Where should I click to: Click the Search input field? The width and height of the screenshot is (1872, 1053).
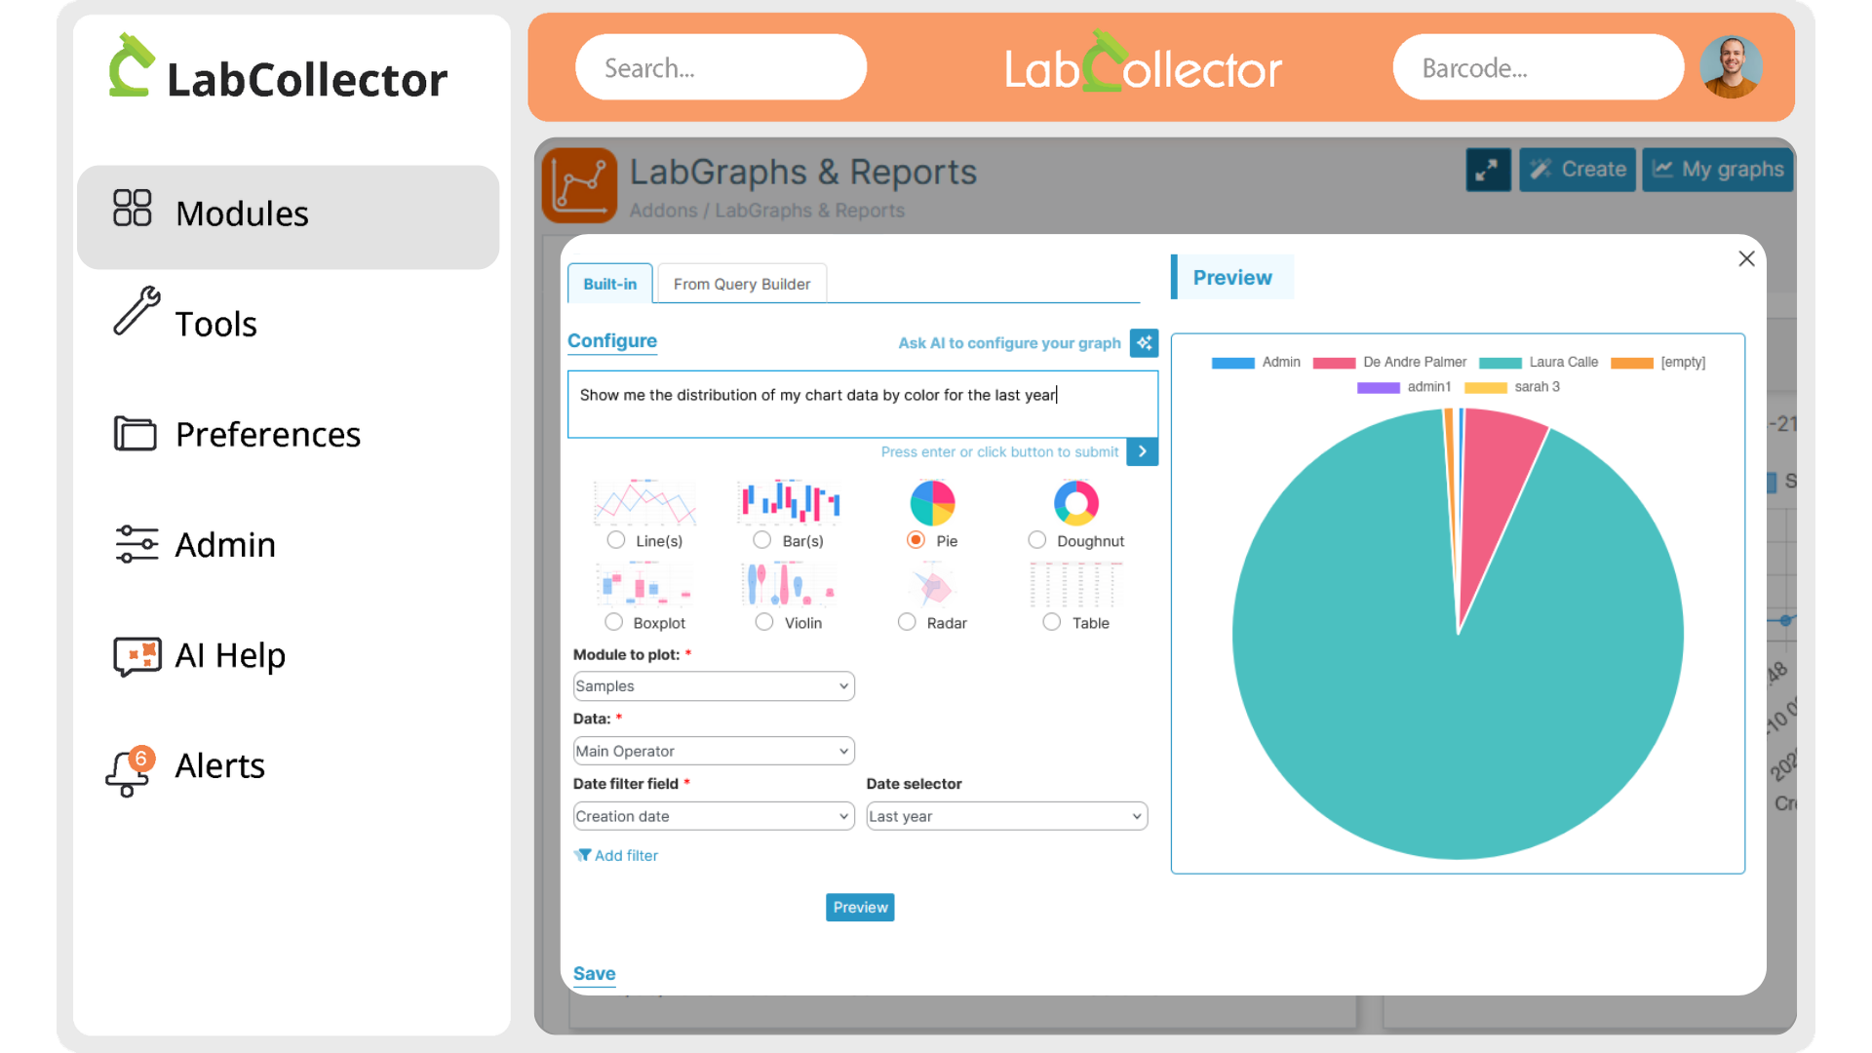coord(721,67)
